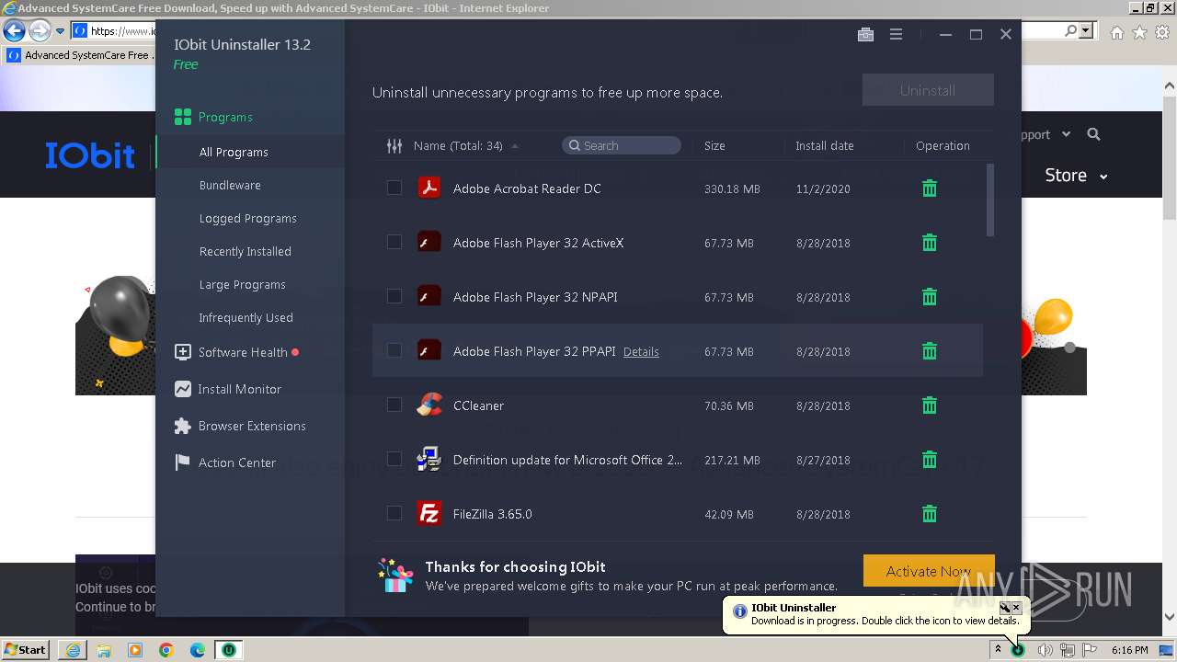Check the Adobe Flash Player 32 PPAPI checkbox
This screenshot has width=1177, height=662.
(x=394, y=350)
